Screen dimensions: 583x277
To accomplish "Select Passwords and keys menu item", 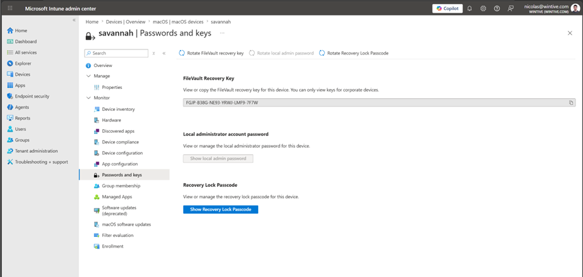I will coord(124,175).
